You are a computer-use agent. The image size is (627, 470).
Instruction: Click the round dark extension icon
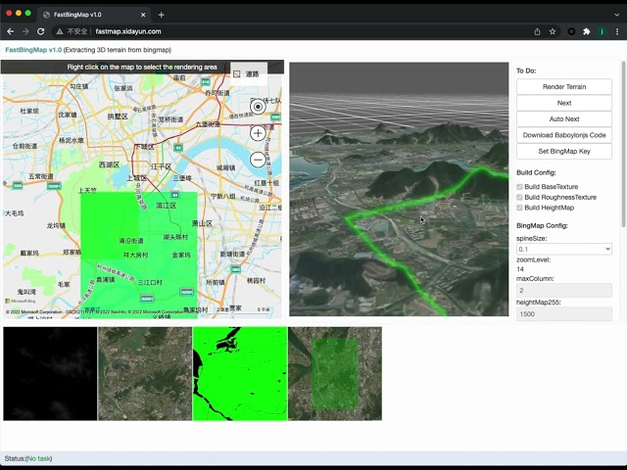[571, 31]
